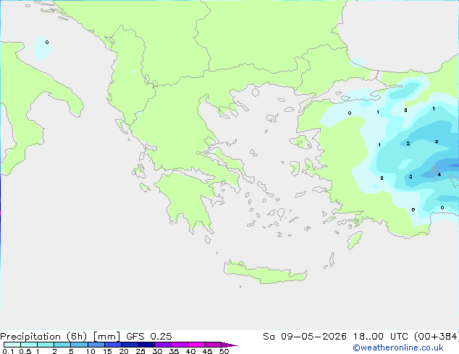This screenshot has width=459, height=354.
Task: Select the 25–30 mm dark navy legend box
Action: 146,345
